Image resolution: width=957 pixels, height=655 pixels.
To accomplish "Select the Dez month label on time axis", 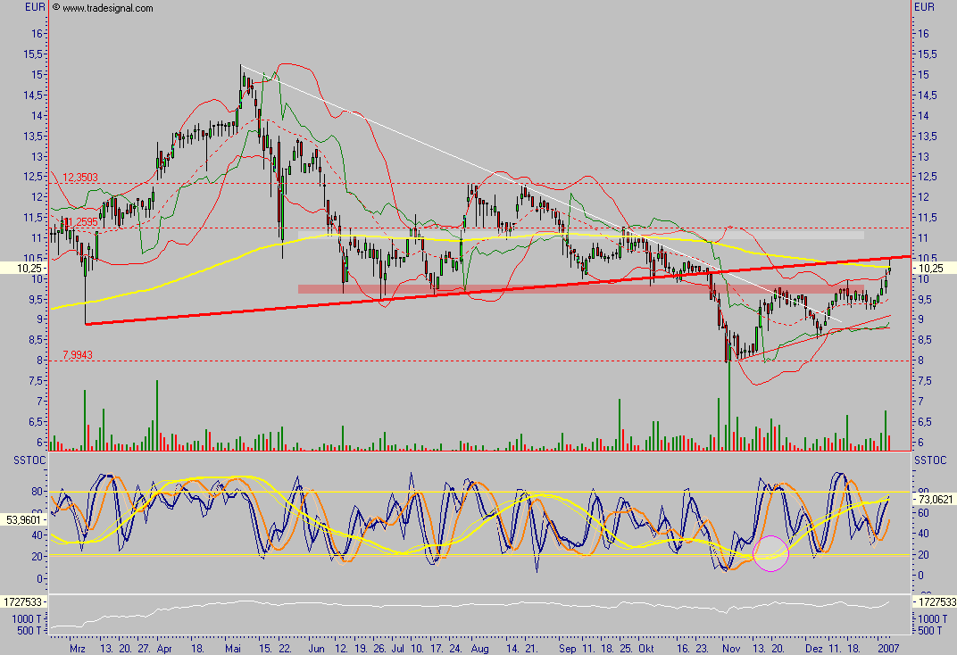I will coord(813,648).
